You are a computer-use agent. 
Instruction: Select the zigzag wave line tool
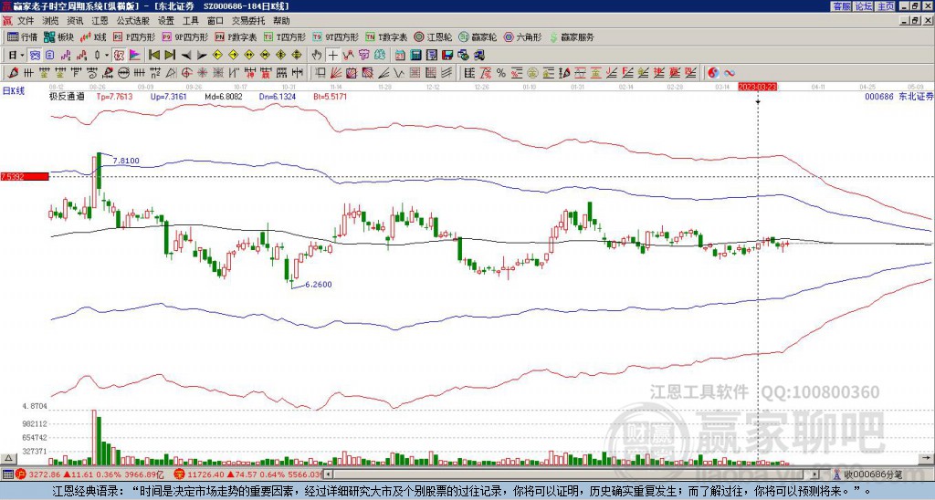click(398, 73)
